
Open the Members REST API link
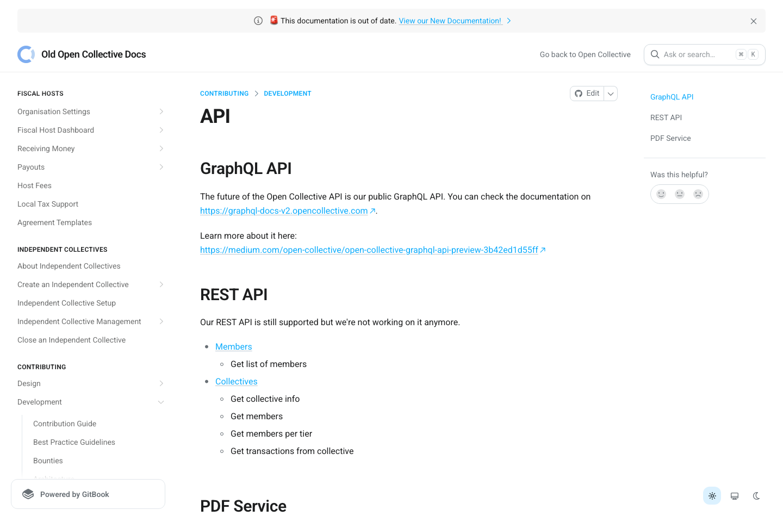(x=233, y=346)
